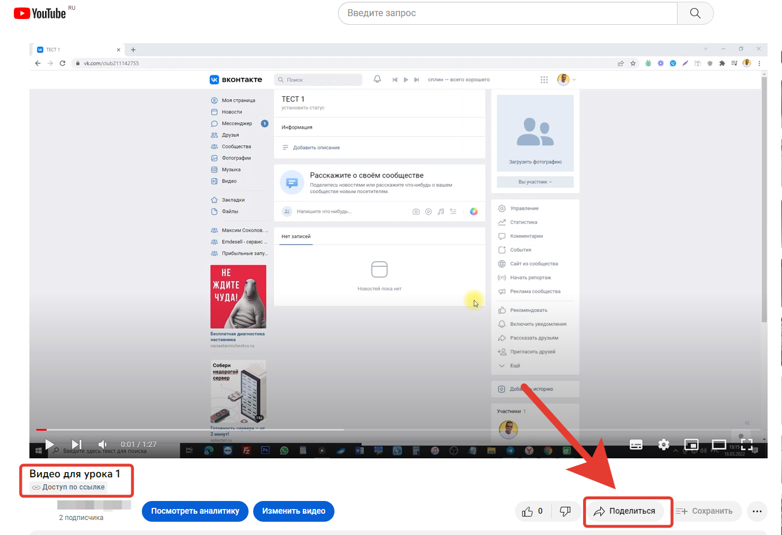Viewport: 782px width, 535px height.
Task: Expand the 'Вы участник' dropdown
Action: [535, 182]
